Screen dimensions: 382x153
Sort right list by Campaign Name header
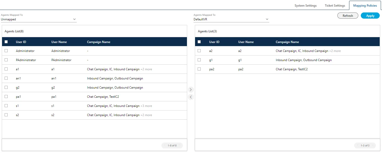287,42
